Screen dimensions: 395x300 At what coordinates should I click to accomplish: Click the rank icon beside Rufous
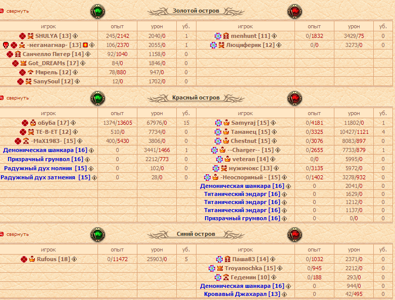[x=32, y=259]
